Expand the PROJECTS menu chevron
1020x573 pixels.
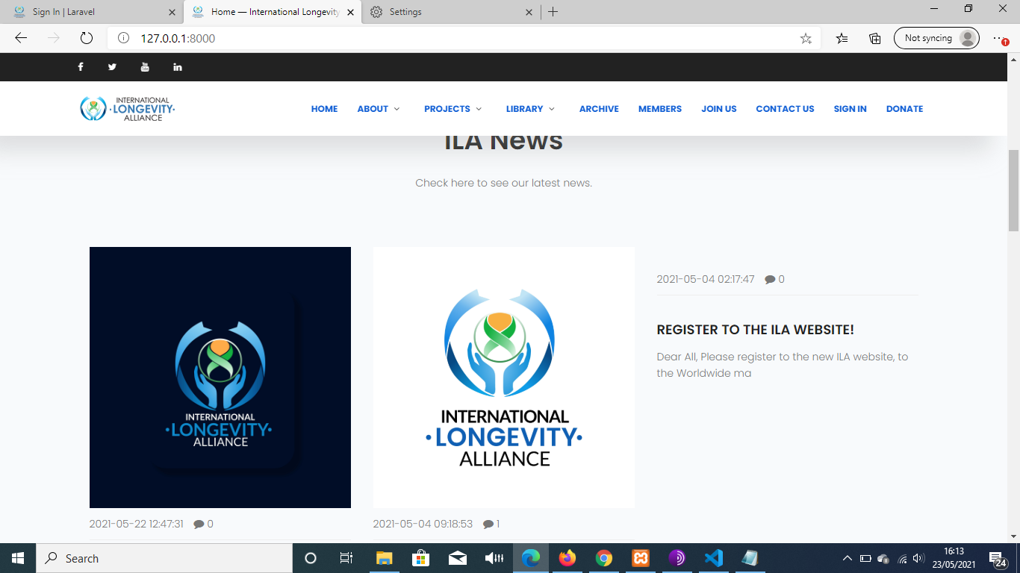coord(479,109)
